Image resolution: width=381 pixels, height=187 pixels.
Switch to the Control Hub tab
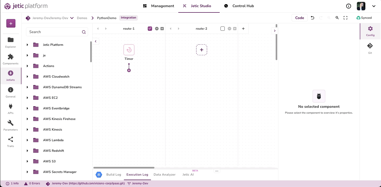[x=239, y=6]
